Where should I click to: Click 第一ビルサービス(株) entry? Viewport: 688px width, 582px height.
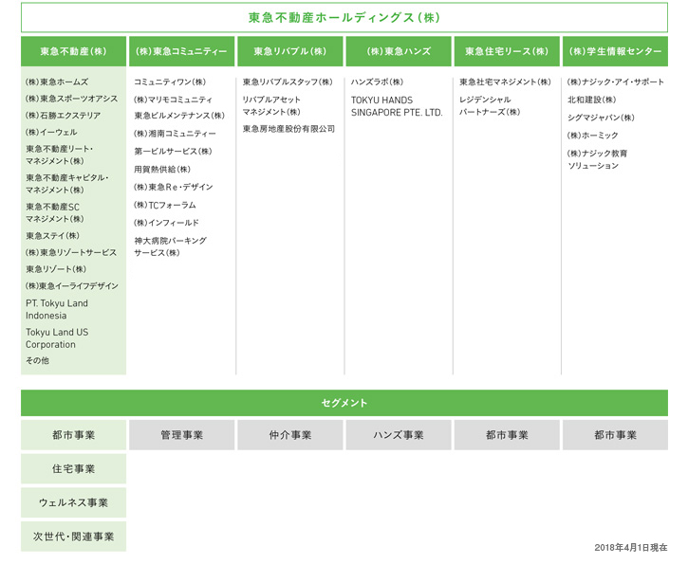(173, 152)
